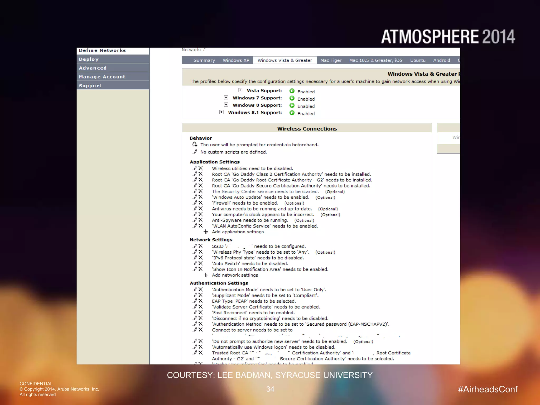Expand the Windows 8 Support section
Image resolution: width=540 pixels, height=405 pixels.
click(x=226, y=105)
